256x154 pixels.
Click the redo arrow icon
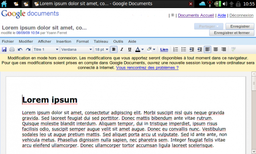(x=28, y=49)
